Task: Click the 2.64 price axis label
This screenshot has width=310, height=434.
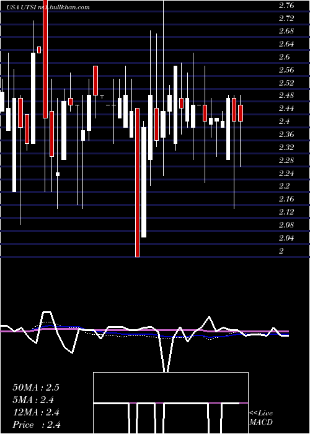Action: tap(286, 44)
